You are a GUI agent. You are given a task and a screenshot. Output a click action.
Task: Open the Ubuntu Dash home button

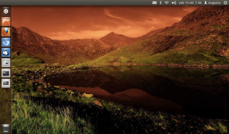coord(6,11)
